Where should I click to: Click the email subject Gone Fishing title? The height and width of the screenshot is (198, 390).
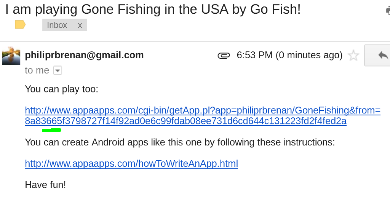[153, 9]
